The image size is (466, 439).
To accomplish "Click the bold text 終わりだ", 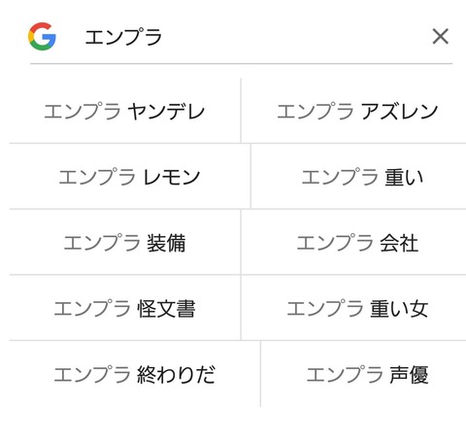I will click(177, 375).
